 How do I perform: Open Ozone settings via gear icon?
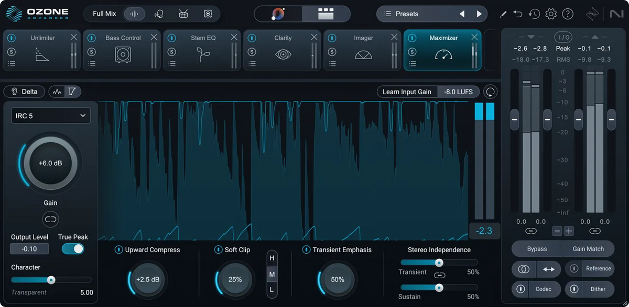551,14
